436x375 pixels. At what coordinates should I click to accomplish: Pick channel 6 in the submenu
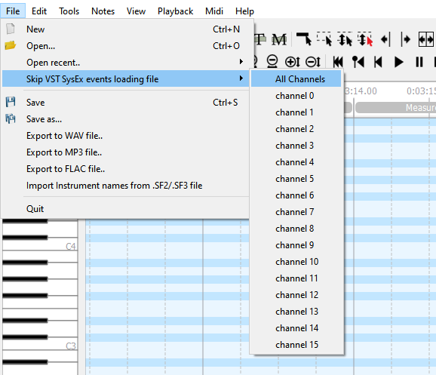click(296, 195)
